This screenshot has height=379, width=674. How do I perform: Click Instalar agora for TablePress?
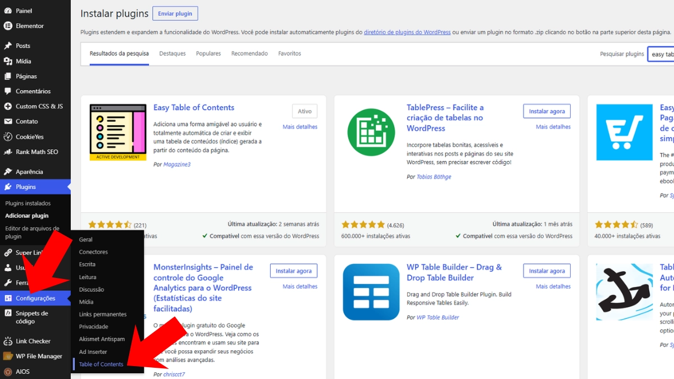pyautogui.click(x=547, y=111)
